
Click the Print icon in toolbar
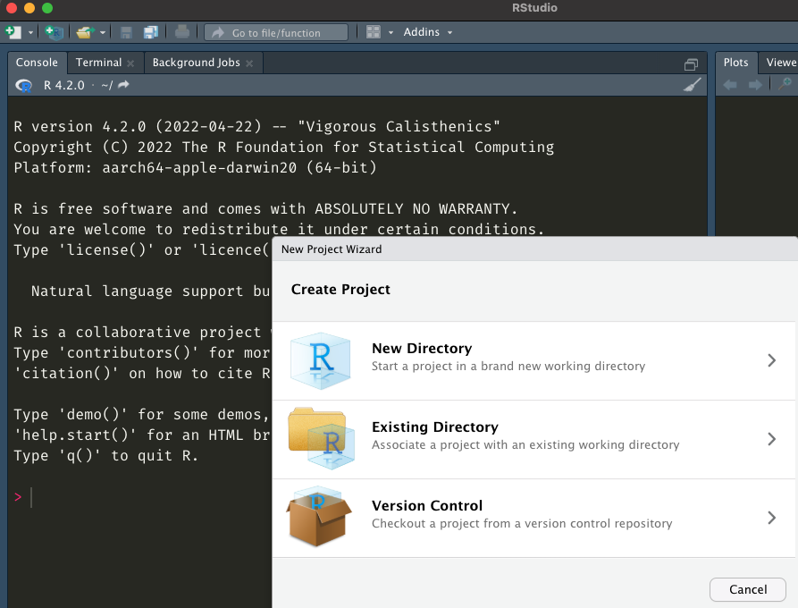(182, 32)
